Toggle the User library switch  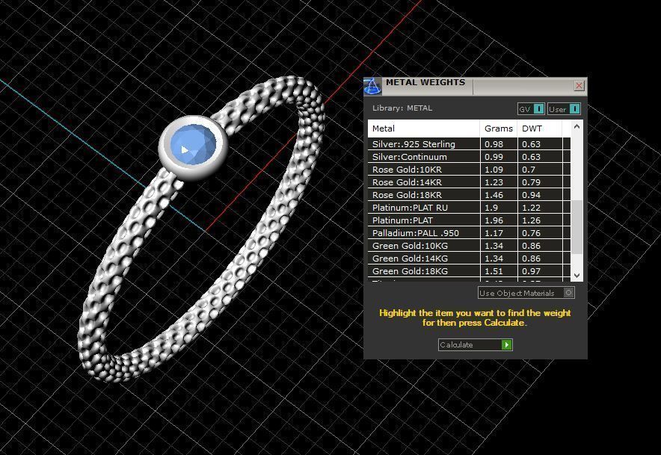click(x=564, y=108)
